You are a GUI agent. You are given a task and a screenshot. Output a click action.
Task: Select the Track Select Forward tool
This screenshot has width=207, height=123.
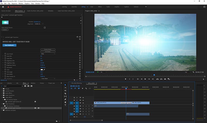pos(65,88)
